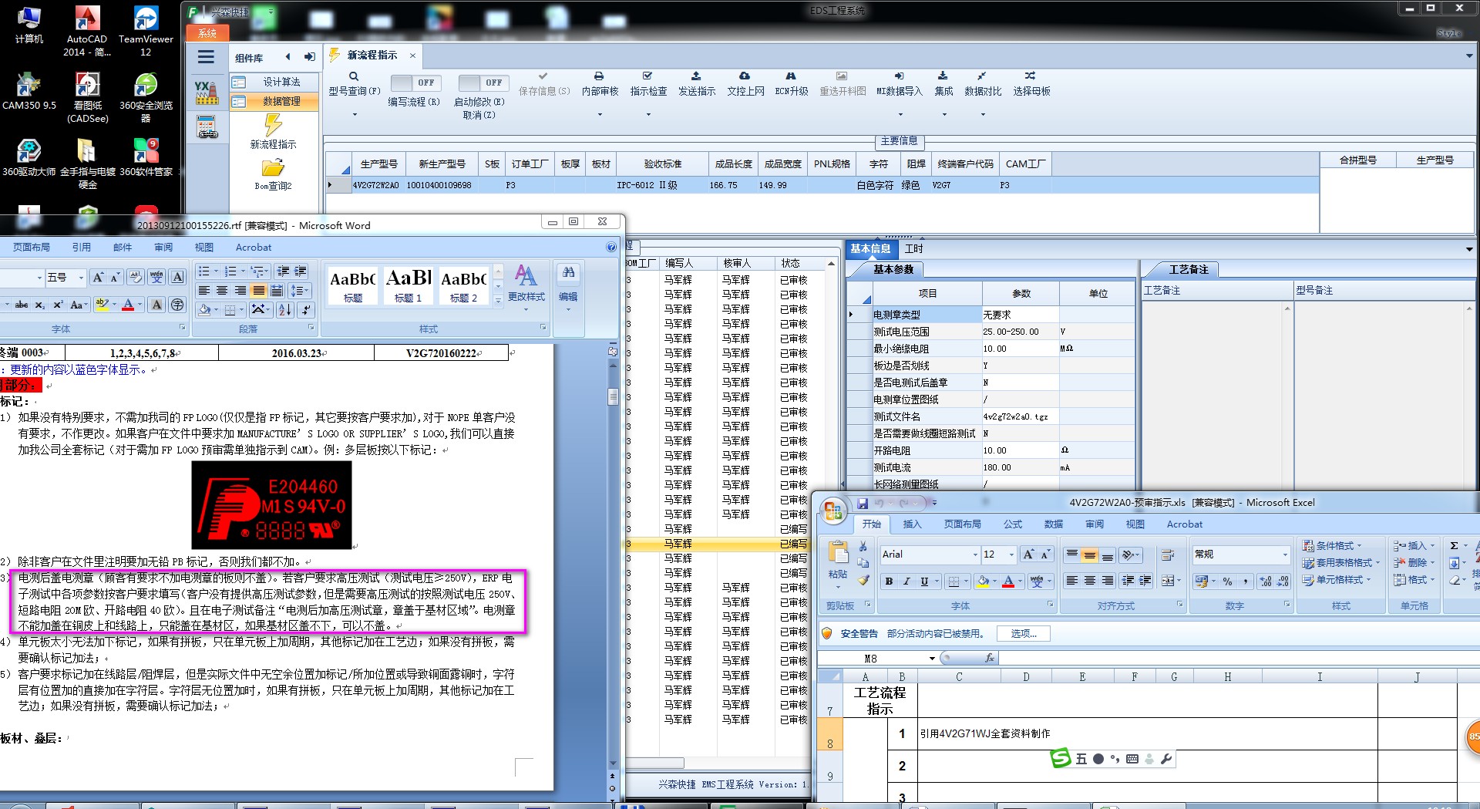1480x809 pixels.
Task: Click Word clear formatting icon
Action: click(x=136, y=278)
